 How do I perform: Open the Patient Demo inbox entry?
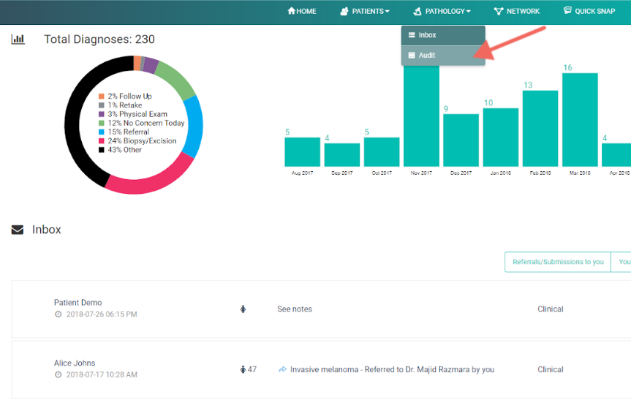[x=78, y=302]
